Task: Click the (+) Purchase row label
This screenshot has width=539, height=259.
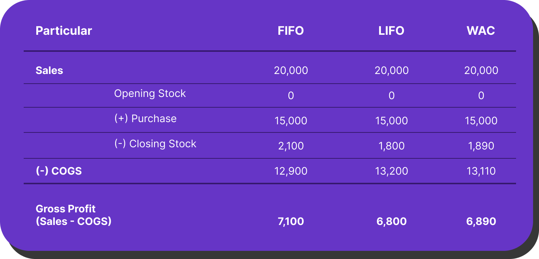Action: tap(145, 118)
